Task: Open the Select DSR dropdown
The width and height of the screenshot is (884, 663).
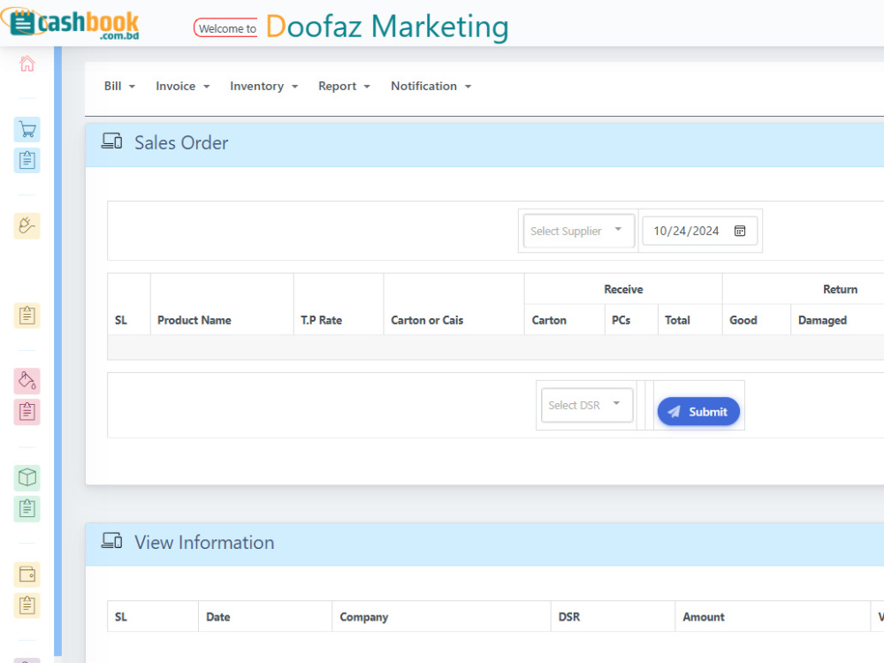Action: [x=587, y=406]
